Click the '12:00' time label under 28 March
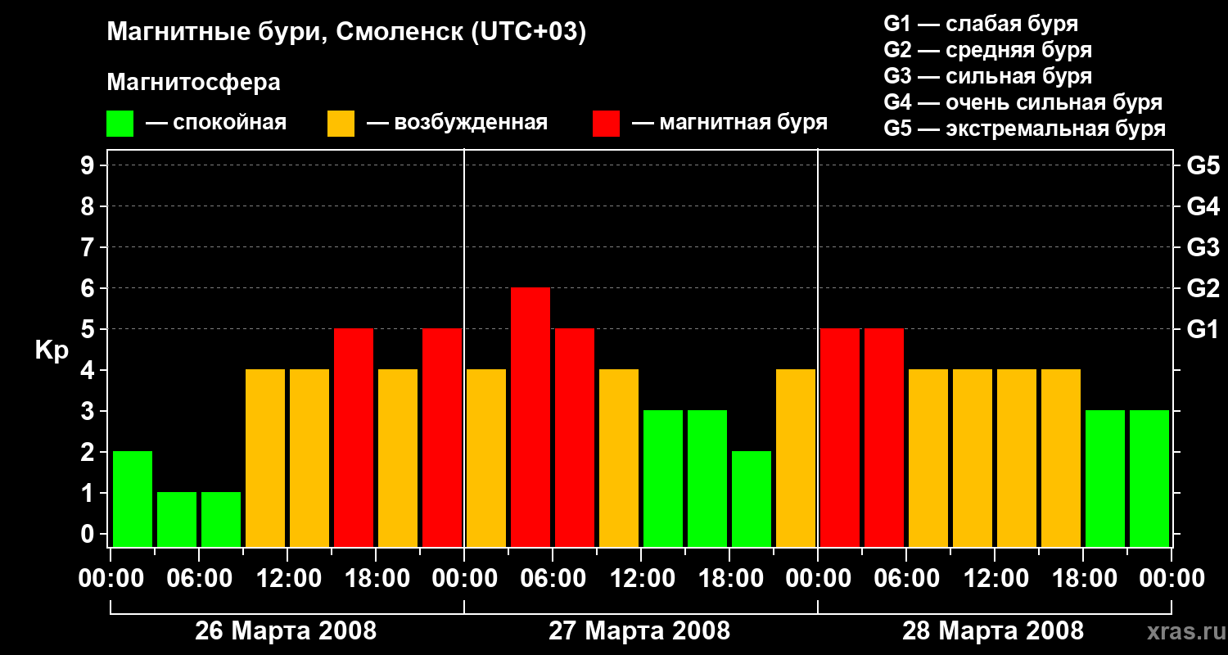 (995, 579)
